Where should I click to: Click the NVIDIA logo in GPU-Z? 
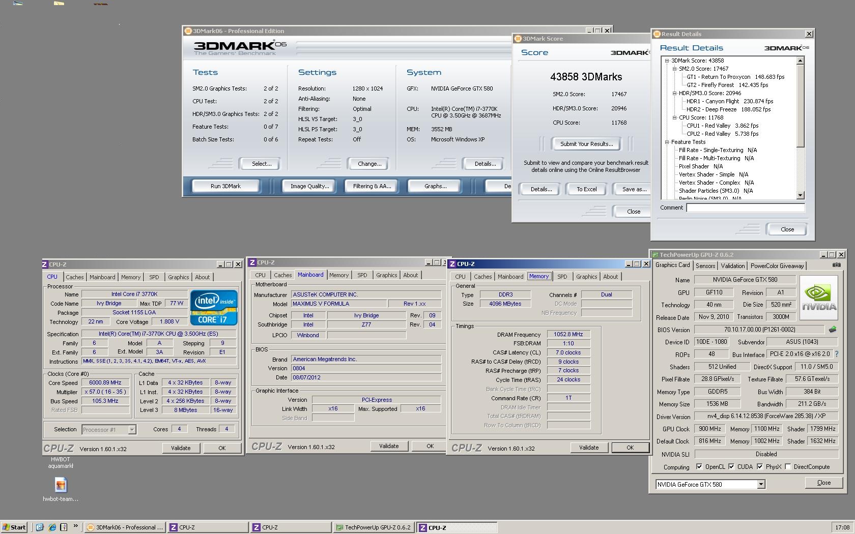[x=819, y=298]
